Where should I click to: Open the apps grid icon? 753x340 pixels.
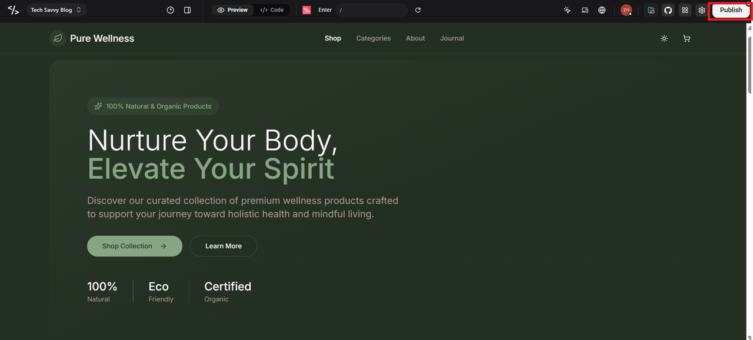(x=685, y=10)
